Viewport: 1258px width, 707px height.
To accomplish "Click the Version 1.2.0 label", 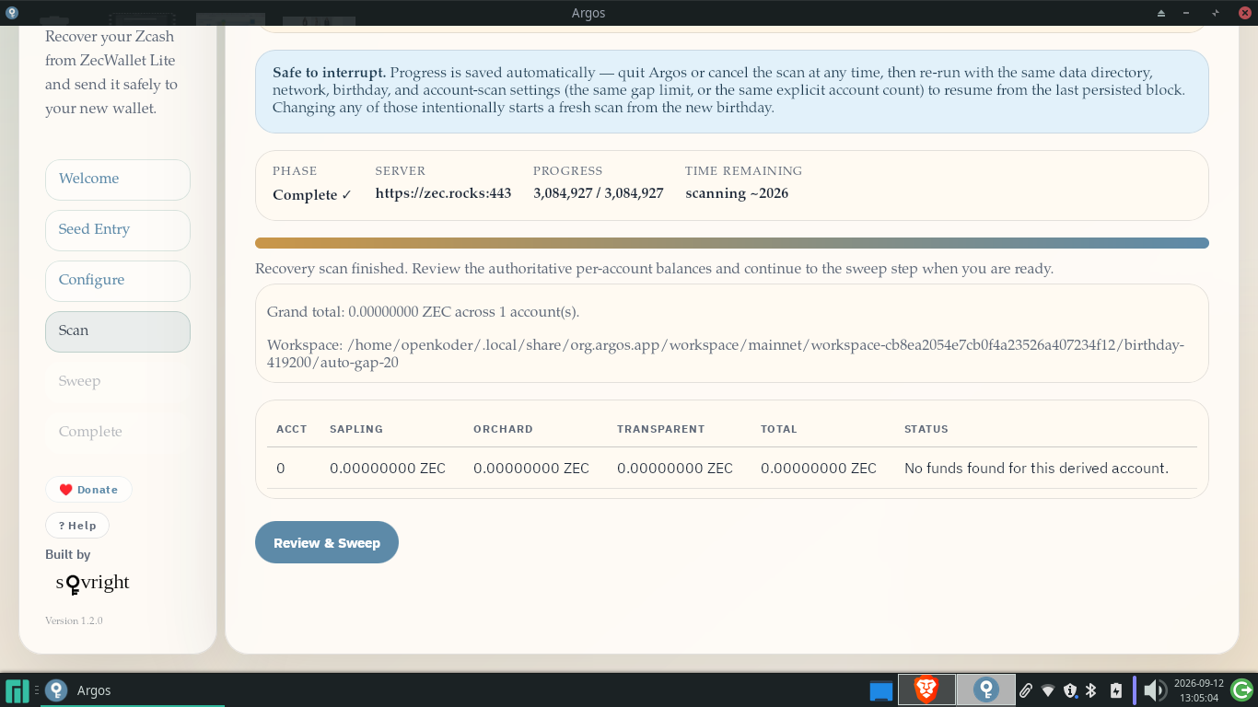I will click(74, 620).
